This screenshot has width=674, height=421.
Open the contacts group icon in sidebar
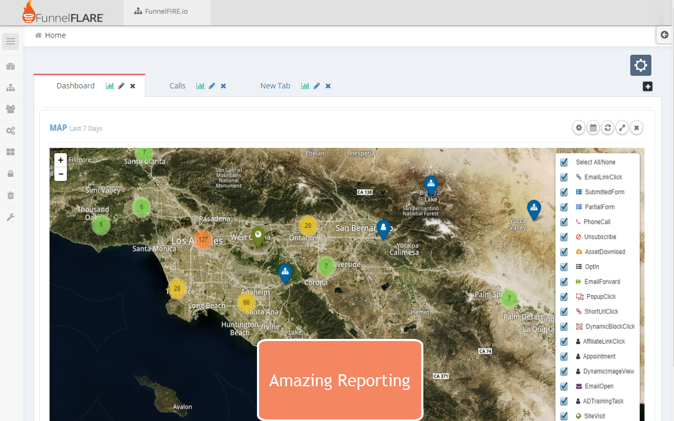(x=11, y=109)
